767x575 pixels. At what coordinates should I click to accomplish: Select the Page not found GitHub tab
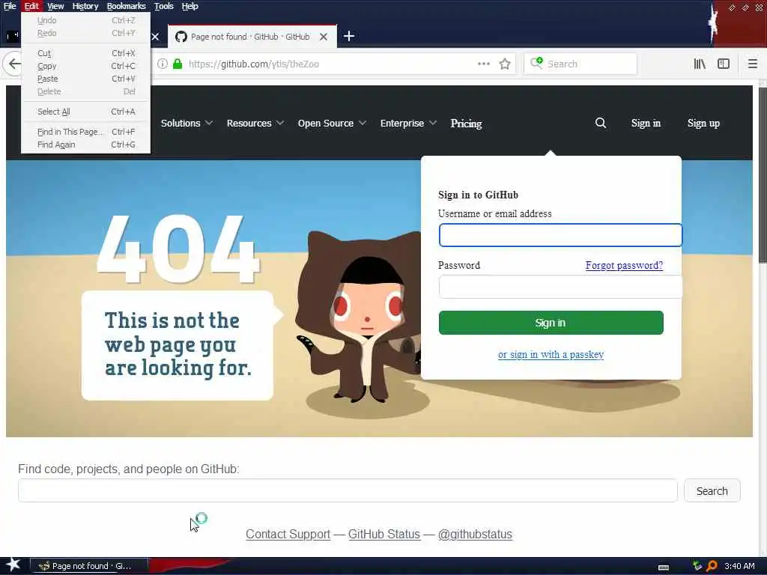(x=252, y=37)
